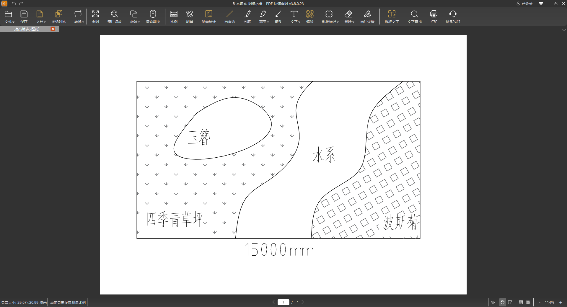
Task: Select the hand pan mode toggle
Action: [503, 302]
